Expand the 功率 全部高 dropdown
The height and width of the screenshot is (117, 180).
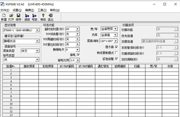(116, 35)
